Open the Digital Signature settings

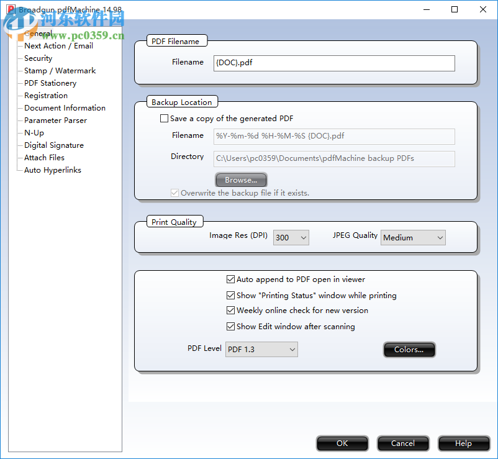pyautogui.click(x=55, y=145)
